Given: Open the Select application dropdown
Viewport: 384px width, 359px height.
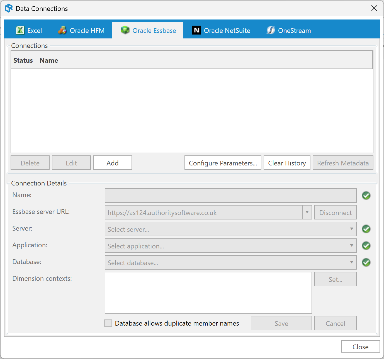Looking at the screenshot, I should point(230,246).
